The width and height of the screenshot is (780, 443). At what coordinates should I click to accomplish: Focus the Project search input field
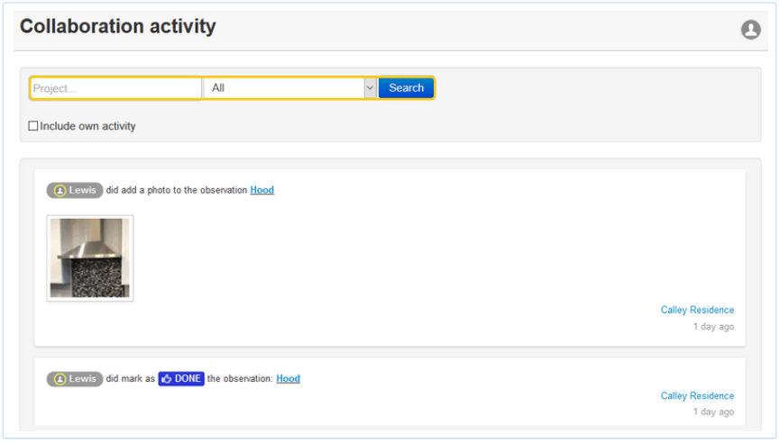coord(115,88)
